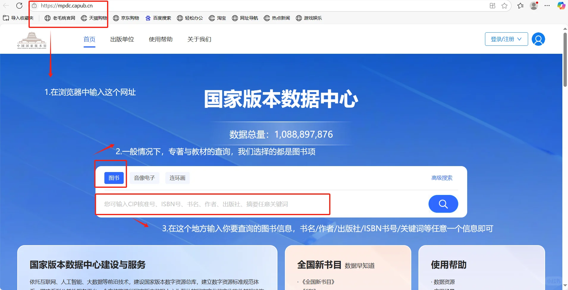Click the 国家版本数据中心 main title
568x290 pixels.
pos(281,99)
